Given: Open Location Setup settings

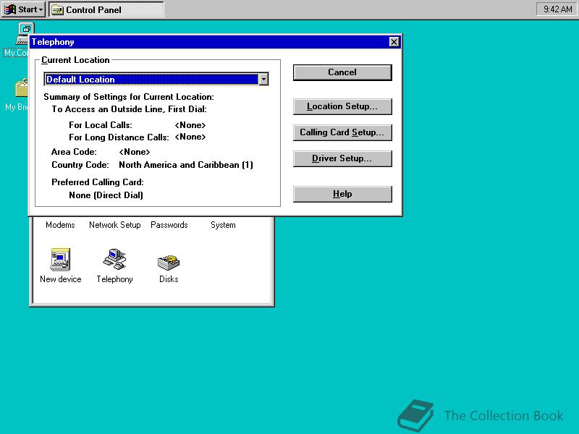Looking at the screenshot, I should tap(342, 106).
